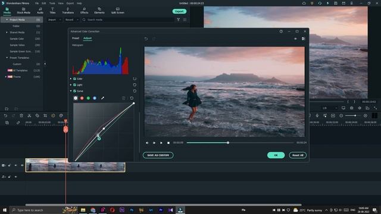
Task: Open the Titles tab
Action: click(52, 11)
